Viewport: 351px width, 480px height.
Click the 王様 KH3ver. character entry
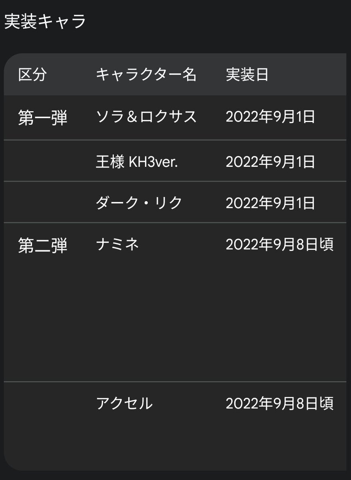pyautogui.click(x=137, y=162)
